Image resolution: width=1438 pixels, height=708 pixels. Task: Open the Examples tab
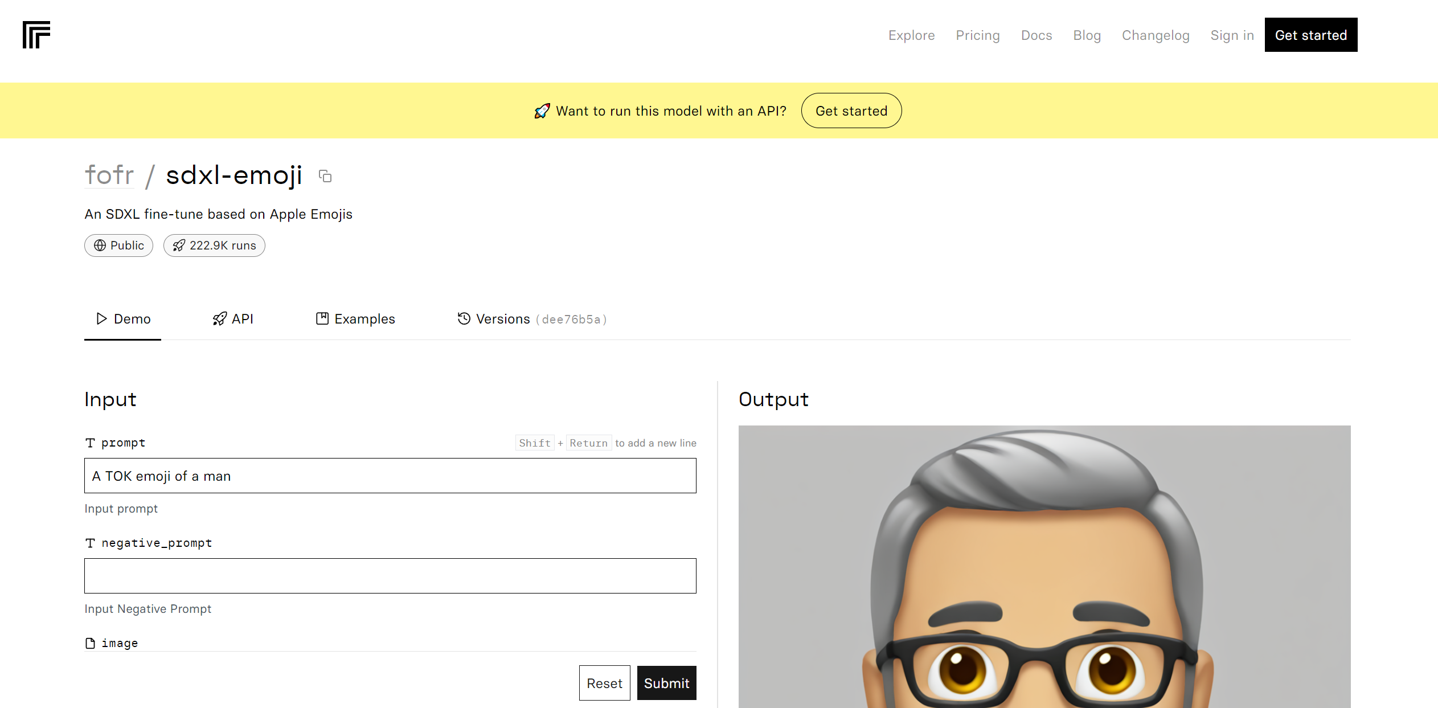(355, 319)
